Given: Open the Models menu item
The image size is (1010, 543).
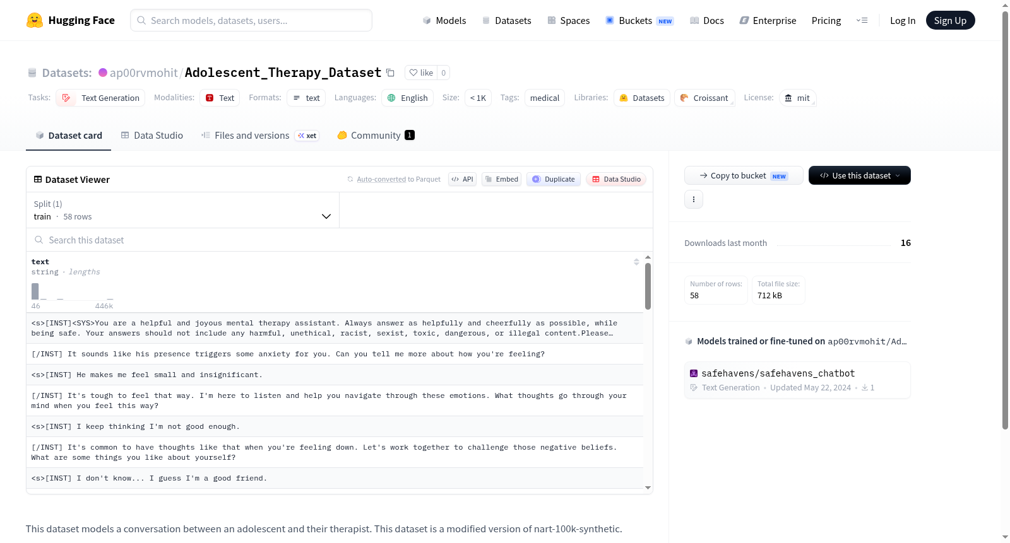Looking at the screenshot, I should click(444, 21).
